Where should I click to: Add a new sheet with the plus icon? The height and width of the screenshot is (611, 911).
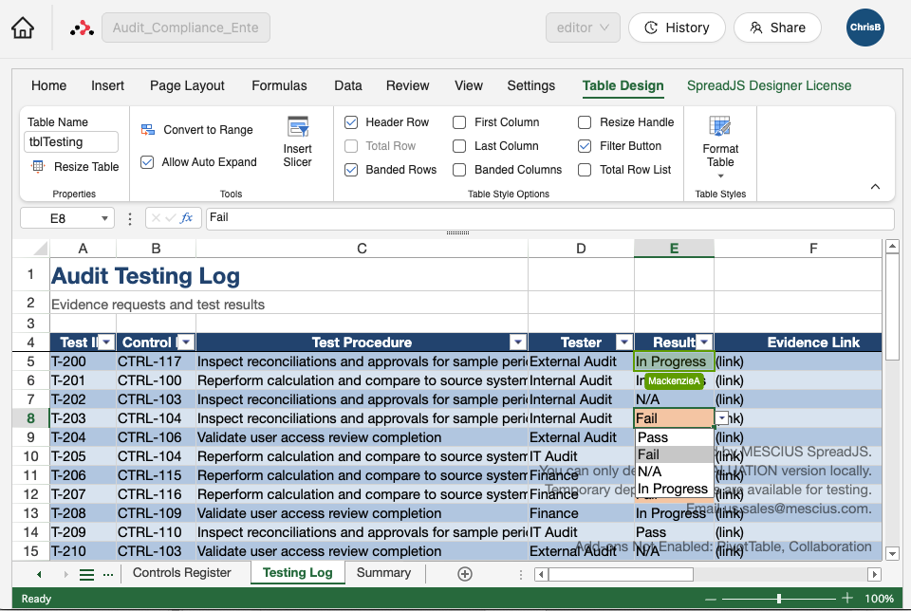[464, 573]
